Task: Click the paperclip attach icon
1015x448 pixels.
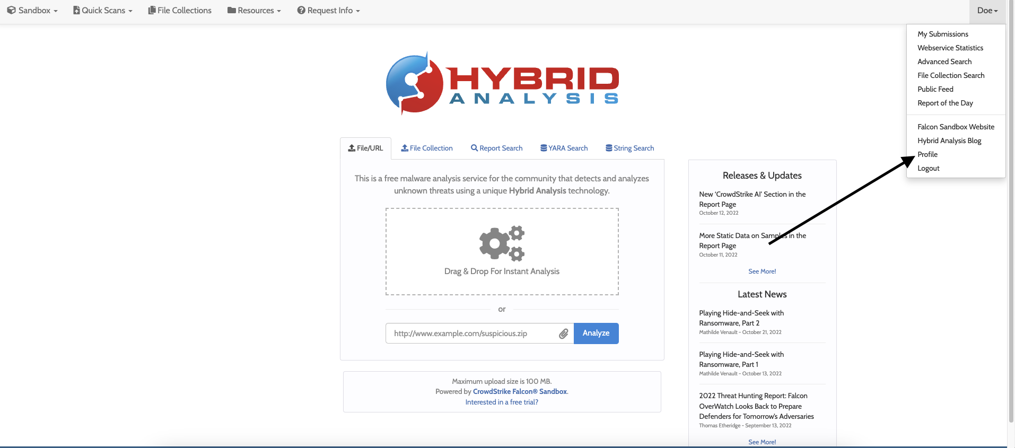Action: [x=563, y=333]
